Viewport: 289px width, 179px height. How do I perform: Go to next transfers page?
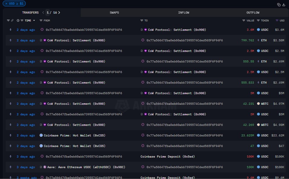(59, 12)
